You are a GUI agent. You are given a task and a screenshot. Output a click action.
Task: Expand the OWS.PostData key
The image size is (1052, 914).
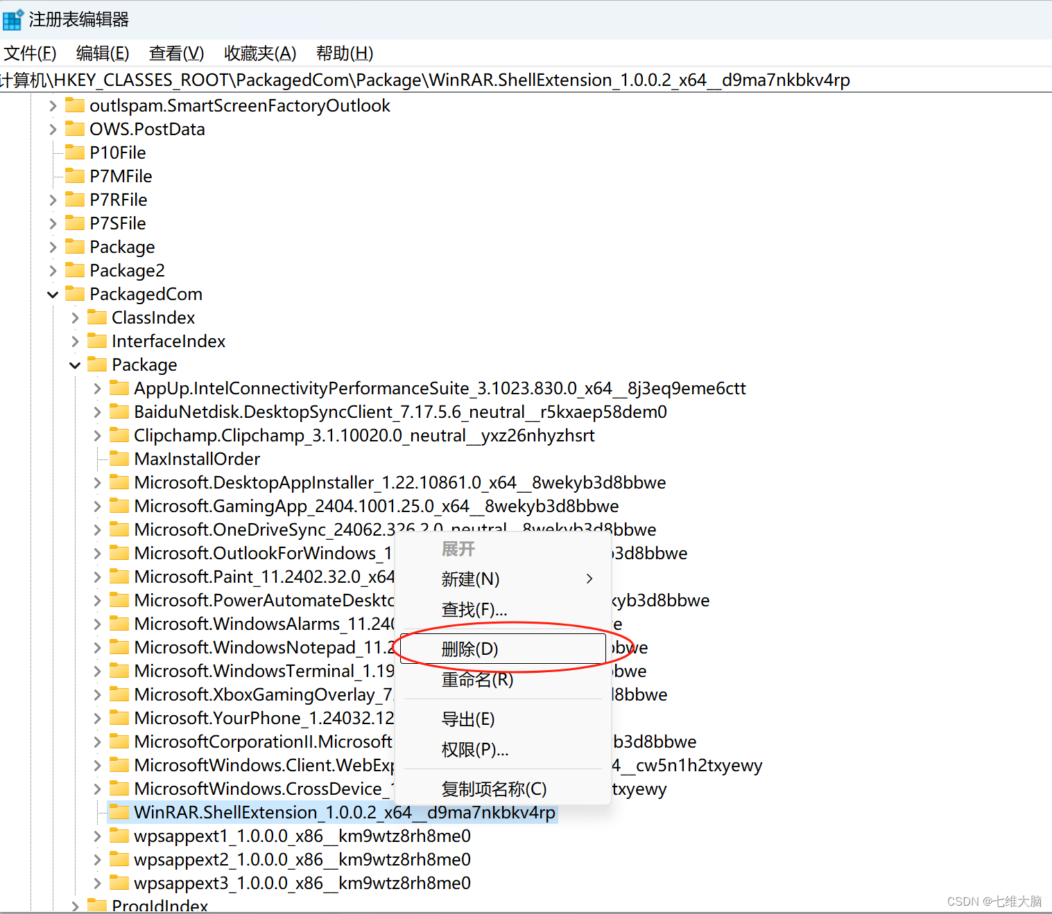[53, 130]
